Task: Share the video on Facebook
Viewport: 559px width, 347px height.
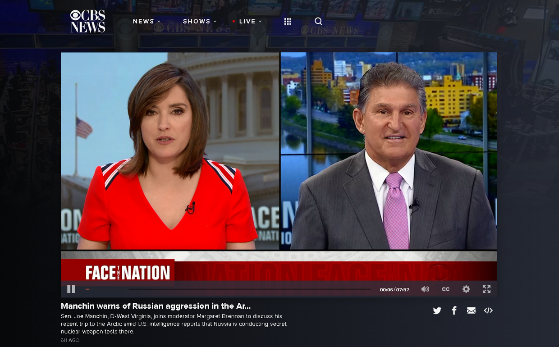Action: (454, 310)
